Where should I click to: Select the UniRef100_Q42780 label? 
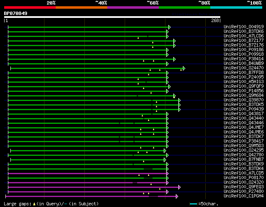click(x=244, y=155)
